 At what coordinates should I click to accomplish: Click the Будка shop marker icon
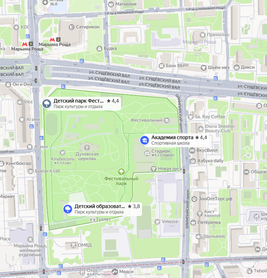99,49
